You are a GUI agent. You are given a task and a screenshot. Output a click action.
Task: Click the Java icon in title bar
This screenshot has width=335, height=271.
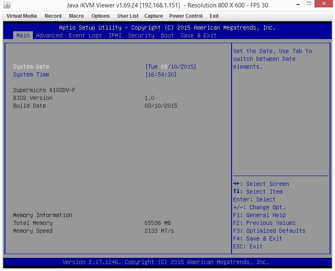(x=7, y=5)
